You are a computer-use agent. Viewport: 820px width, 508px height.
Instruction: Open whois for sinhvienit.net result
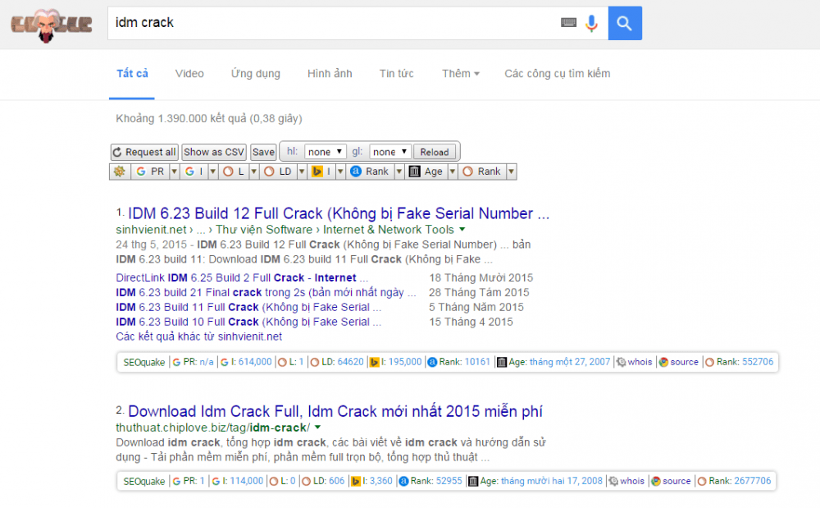635,362
